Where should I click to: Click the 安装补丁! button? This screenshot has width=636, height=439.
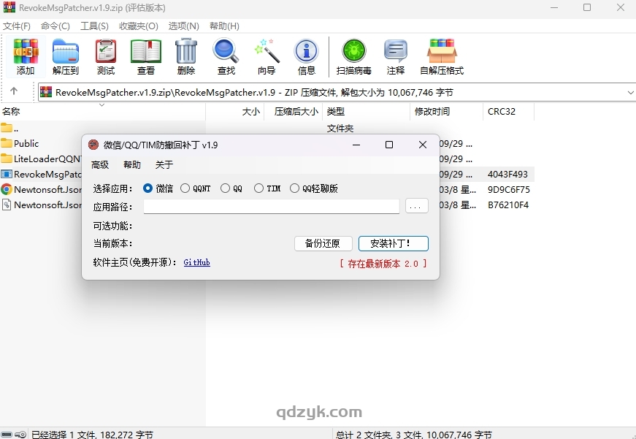tap(393, 243)
